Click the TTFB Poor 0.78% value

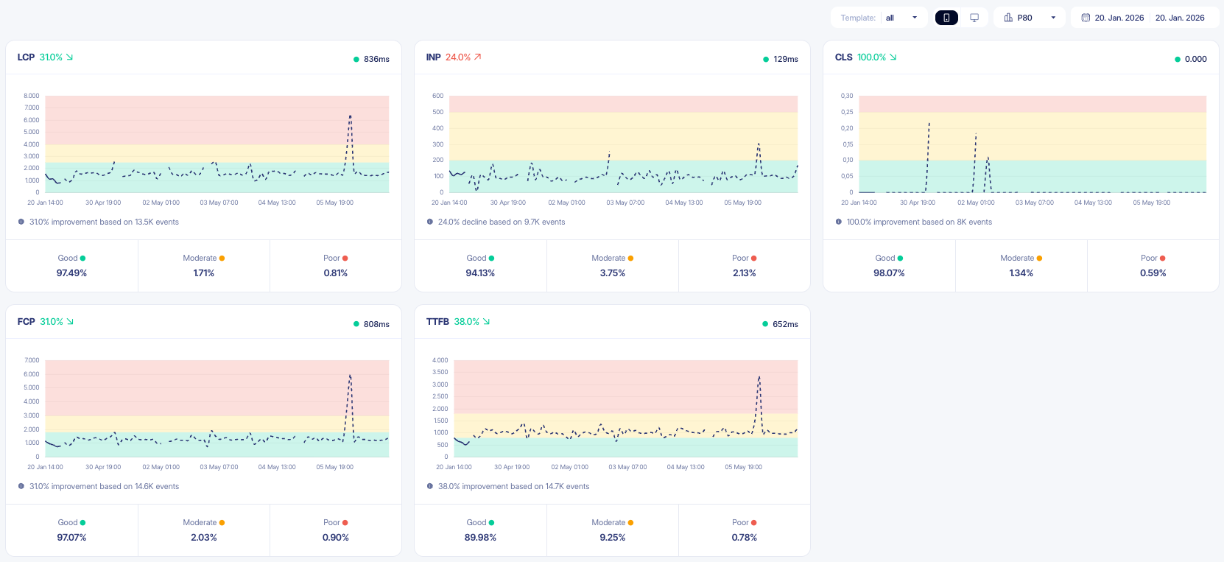(x=745, y=538)
